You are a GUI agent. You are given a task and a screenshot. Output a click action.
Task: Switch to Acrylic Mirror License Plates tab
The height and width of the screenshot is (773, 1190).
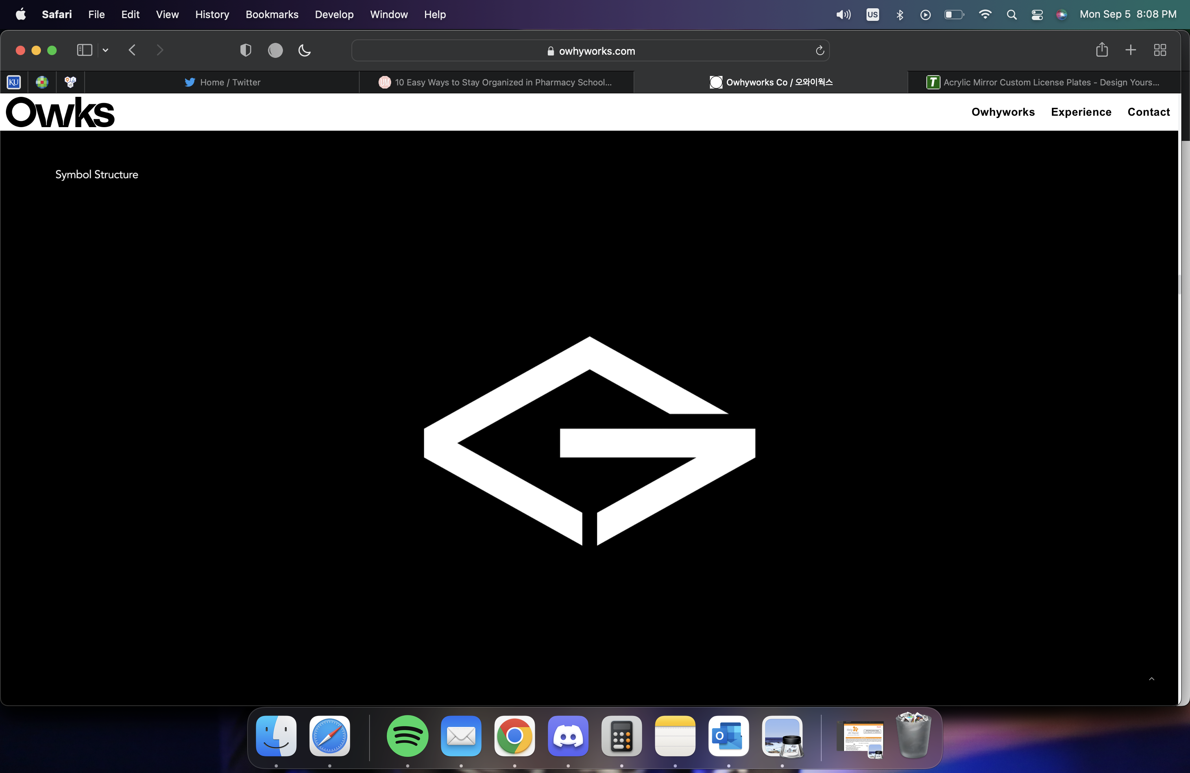click(1044, 82)
